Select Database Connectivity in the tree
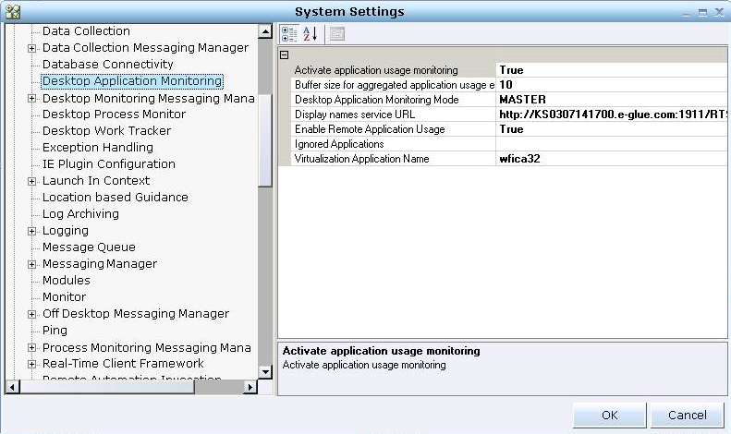This screenshot has height=434, width=731. coord(107,65)
